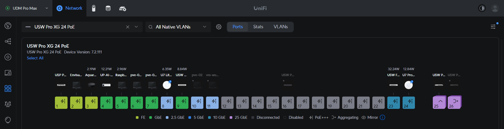
Task: Open the All Native VLANs dropdown
Action: 178,27
